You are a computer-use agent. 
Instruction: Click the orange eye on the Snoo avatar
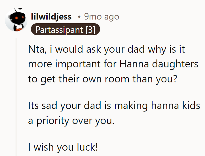pyautogui.click(x=16, y=18)
